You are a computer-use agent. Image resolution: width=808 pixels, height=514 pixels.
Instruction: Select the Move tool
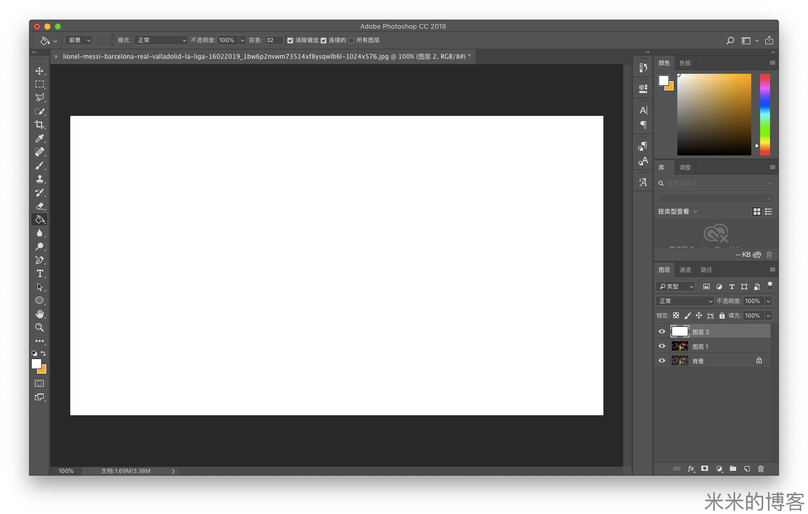pyautogui.click(x=40, y=71)
